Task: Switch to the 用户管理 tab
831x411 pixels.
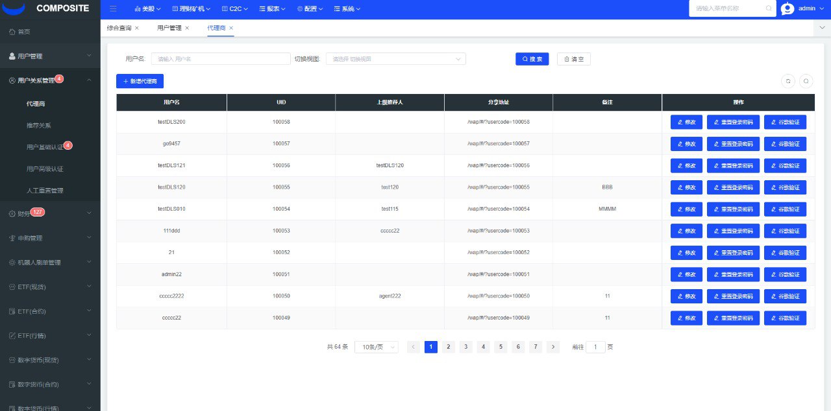Action: (x=170, y=28)
